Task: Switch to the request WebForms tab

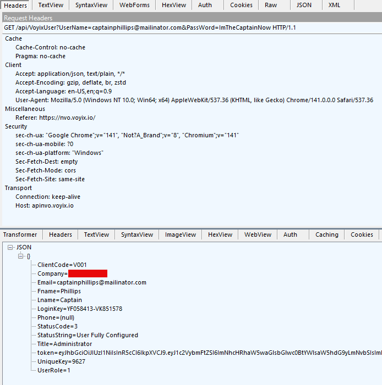Action: (134, 5)
